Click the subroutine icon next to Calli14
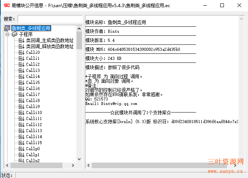 [21, 137]
